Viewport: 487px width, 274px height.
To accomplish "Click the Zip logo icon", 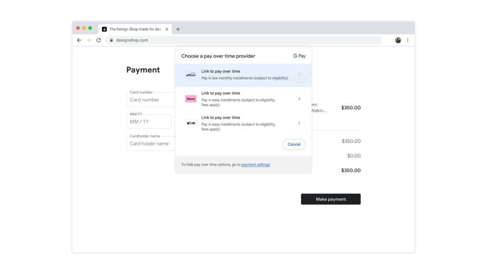I will point(190,123).
